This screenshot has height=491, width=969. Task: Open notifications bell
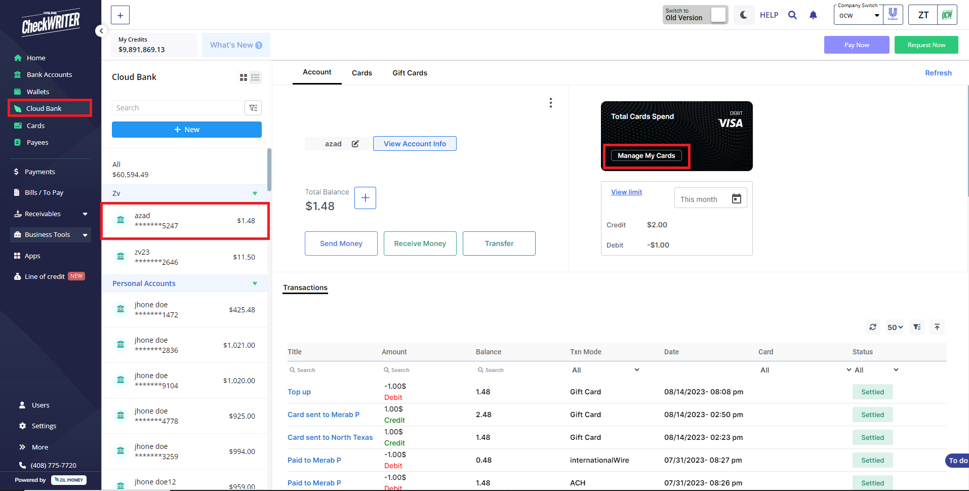pyautogui.click(x=813, y=15)
